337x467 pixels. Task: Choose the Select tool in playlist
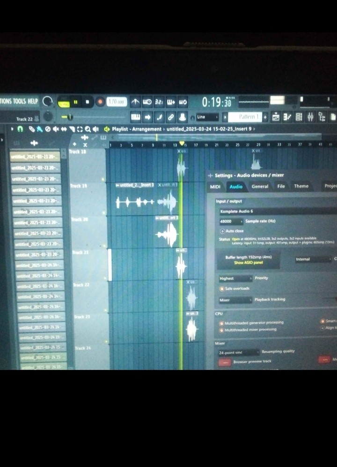[x=80, y=129]
